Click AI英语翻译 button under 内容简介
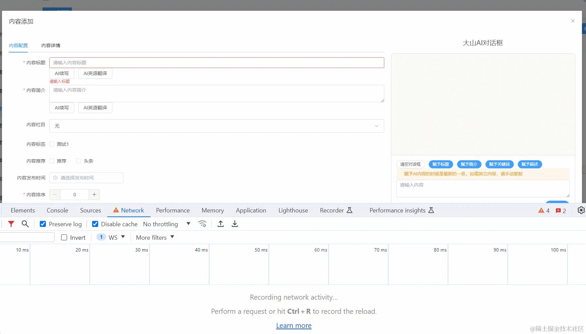586x334 pixels. click(95, 108)
